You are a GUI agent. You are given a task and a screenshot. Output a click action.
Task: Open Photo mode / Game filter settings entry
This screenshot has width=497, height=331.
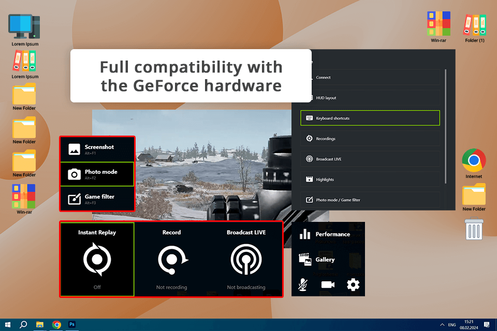(x=370, y=200)
